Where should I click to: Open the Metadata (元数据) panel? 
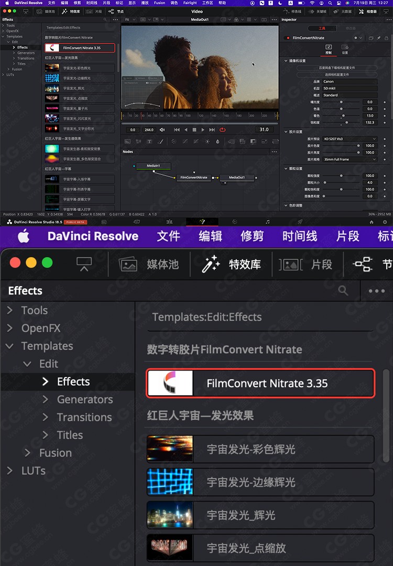(343, 12)
